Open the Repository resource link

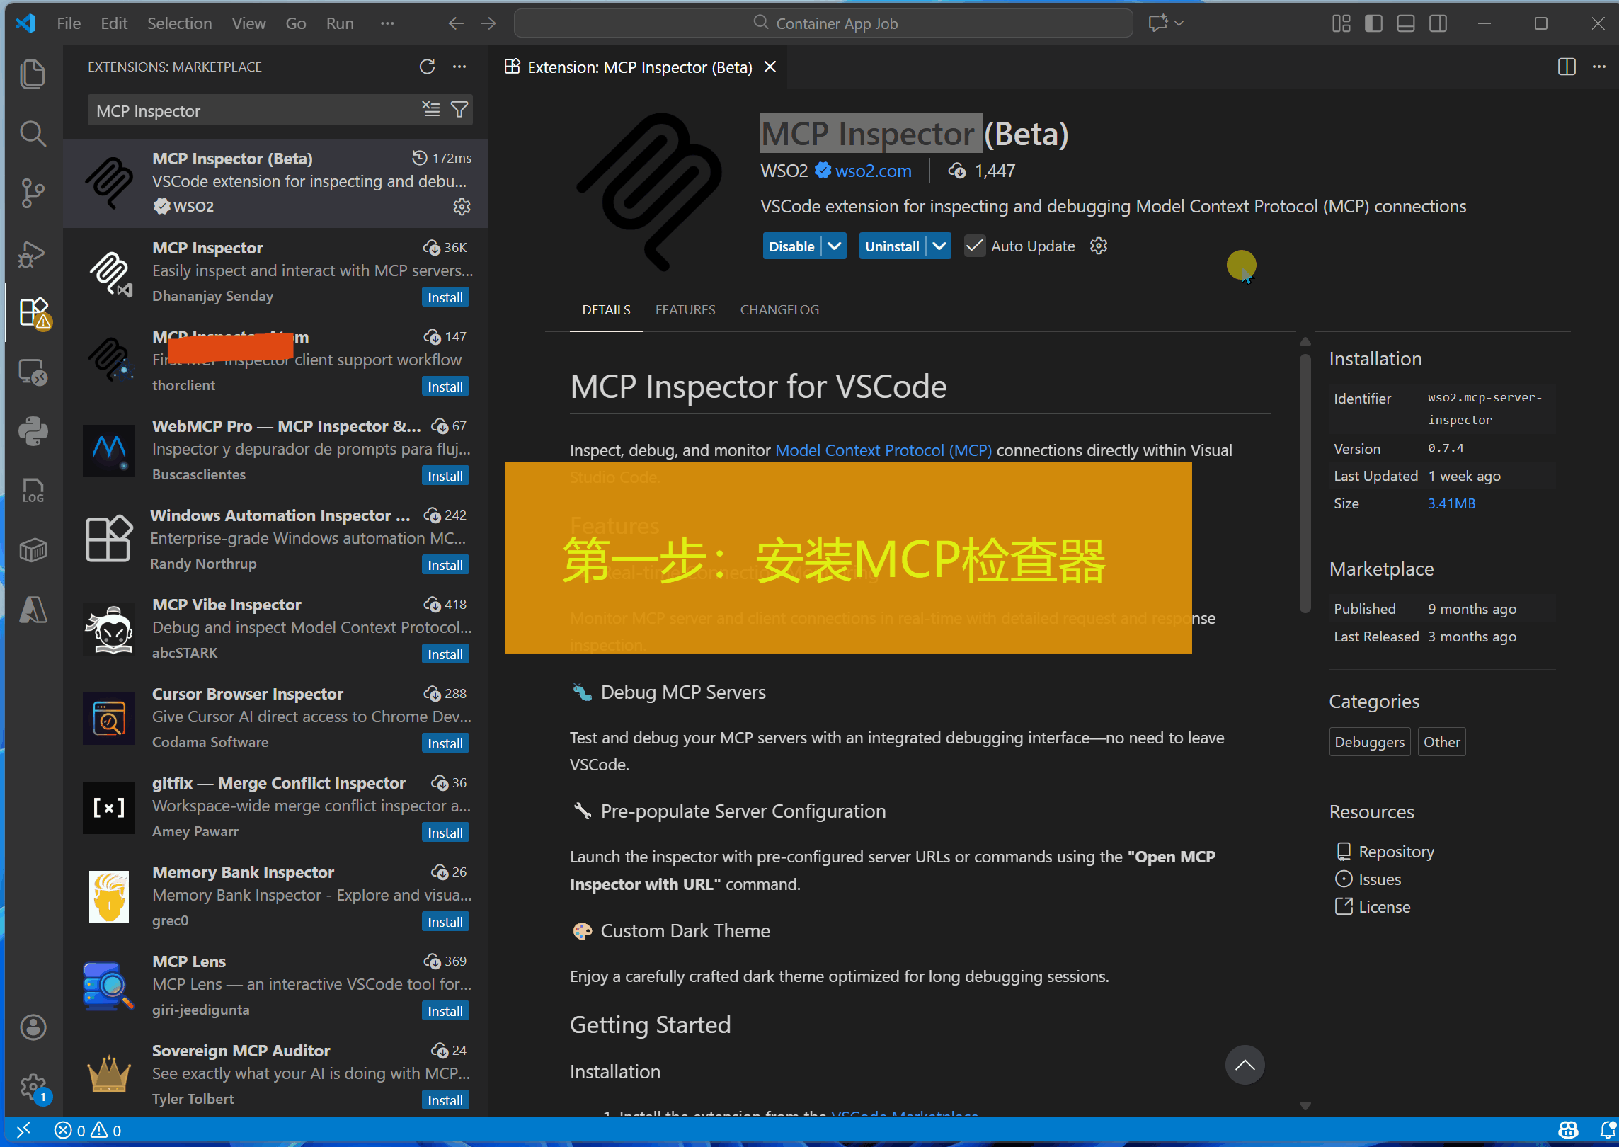coord(1396,852)
